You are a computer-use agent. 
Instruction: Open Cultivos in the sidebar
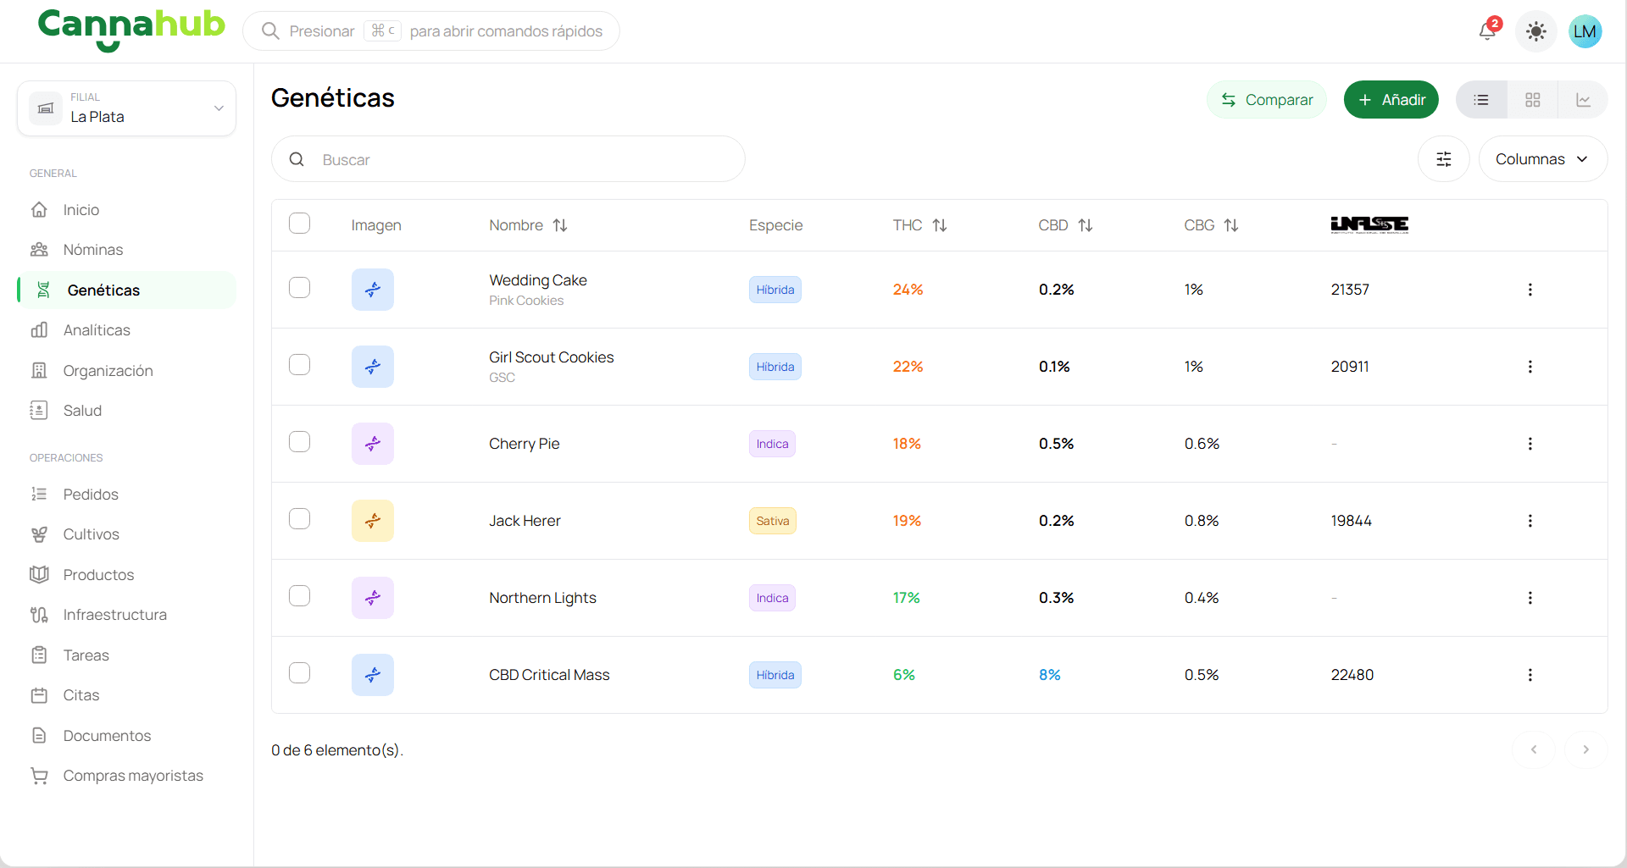click(126, 534)
